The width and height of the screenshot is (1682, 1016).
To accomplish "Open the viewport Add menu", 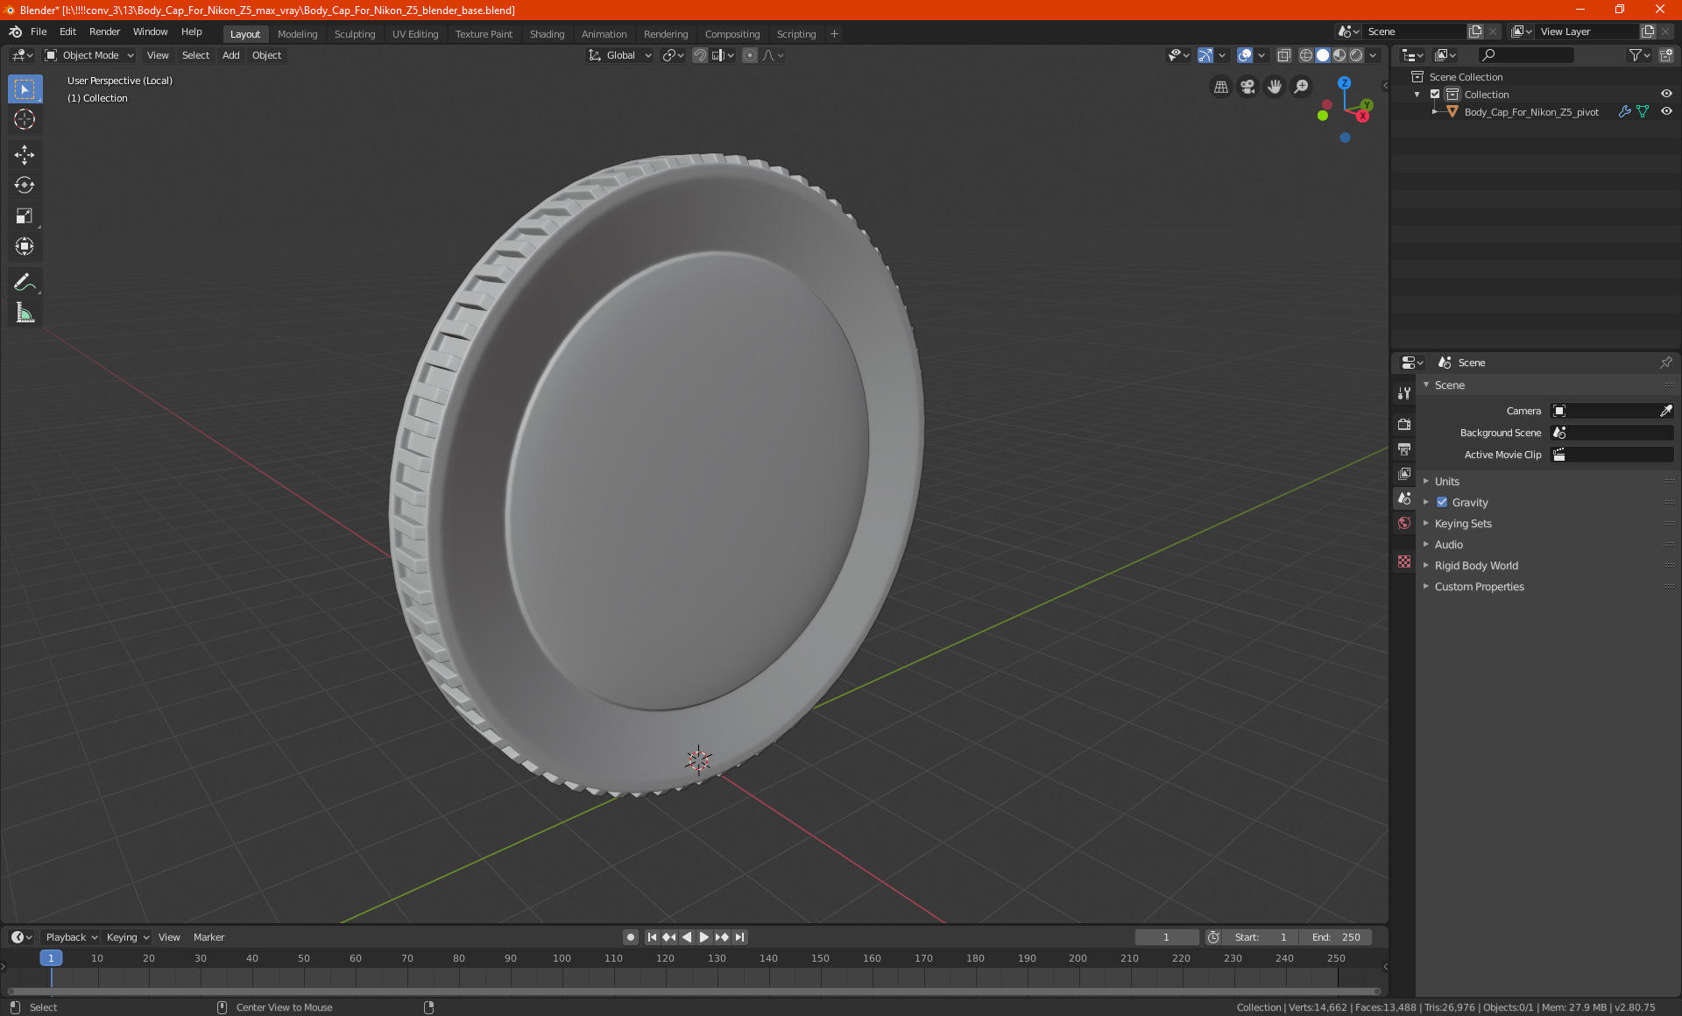I will point(230,55).
